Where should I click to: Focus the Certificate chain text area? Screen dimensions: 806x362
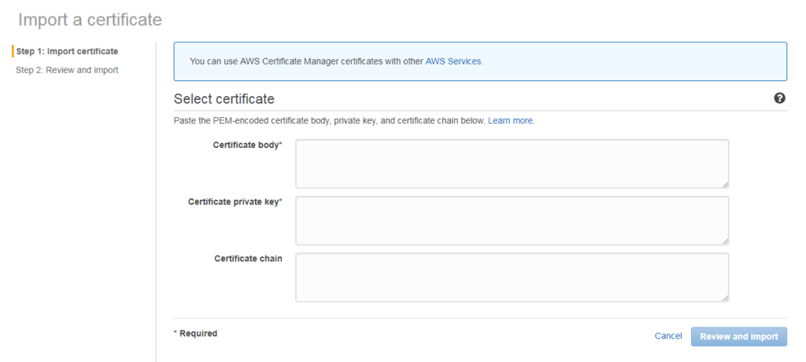pos(512,277)
